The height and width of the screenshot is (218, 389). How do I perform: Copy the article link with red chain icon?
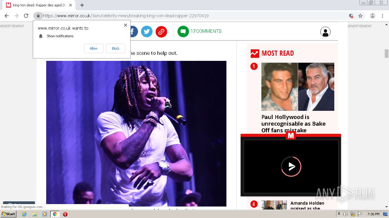pos(161,31)
